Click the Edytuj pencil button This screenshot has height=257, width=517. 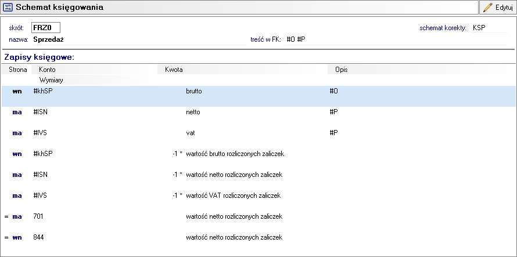click(497, 8)
